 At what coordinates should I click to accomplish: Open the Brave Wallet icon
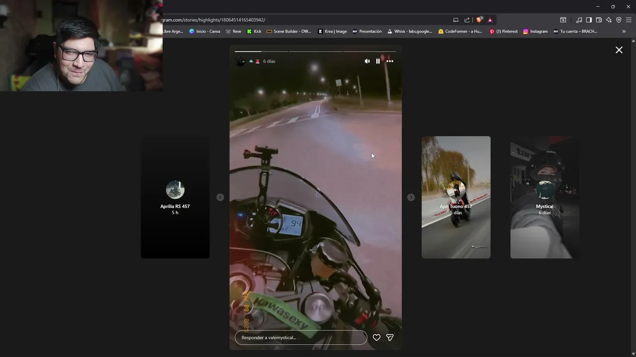tap(599, 20)
